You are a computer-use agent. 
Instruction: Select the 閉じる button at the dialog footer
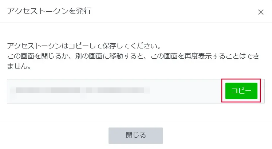(x=136, y=136)
